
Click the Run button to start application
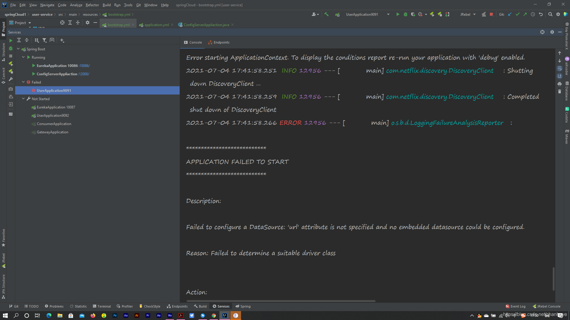[x=397, y=15]
